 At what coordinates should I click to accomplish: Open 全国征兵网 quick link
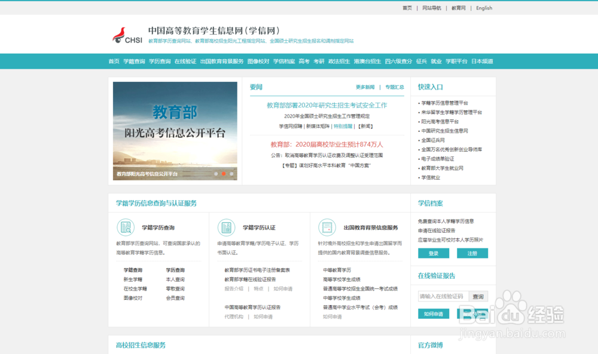pyautogui.click(x=433, y=140)
